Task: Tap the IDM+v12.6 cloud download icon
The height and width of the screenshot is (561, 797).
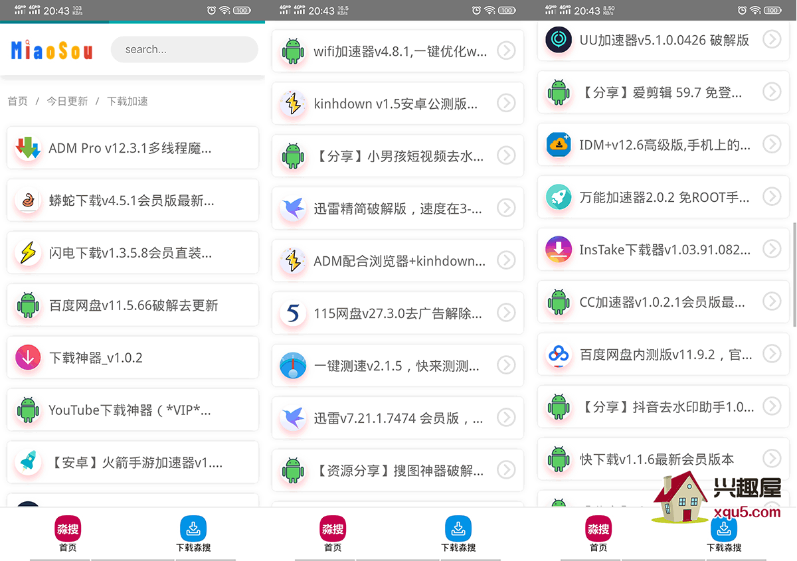Action: (559, 145)
